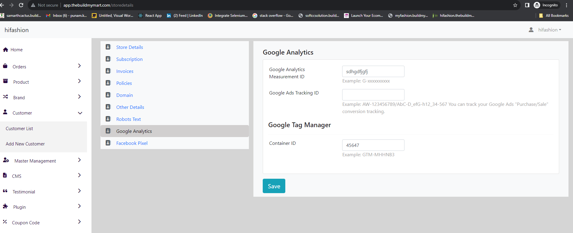Click the Home house icon in sidebar
The height and width of the screenshot is (233, 573).
pos(5,50)
